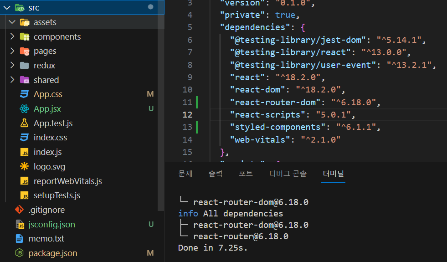The height and width of the screenshot is (262, 447).
Task: Click the assets folder icon
Action: point(25,22)
